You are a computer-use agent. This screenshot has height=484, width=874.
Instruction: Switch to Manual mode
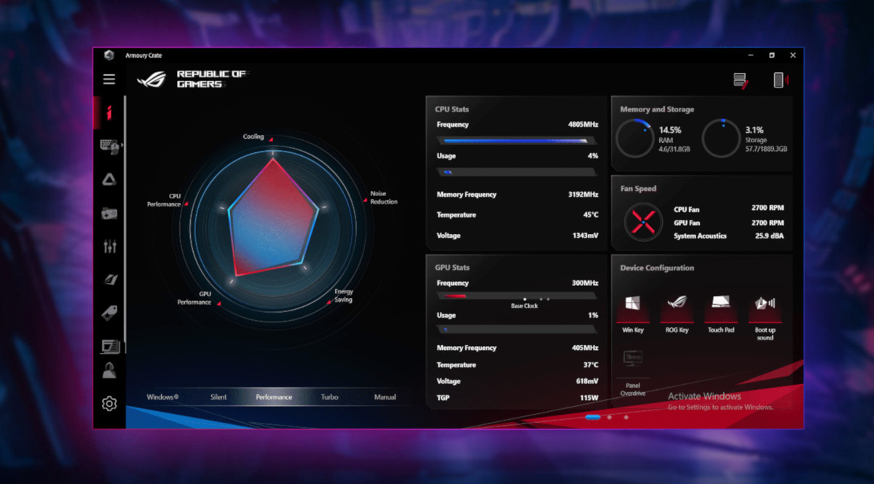[385, 397]
